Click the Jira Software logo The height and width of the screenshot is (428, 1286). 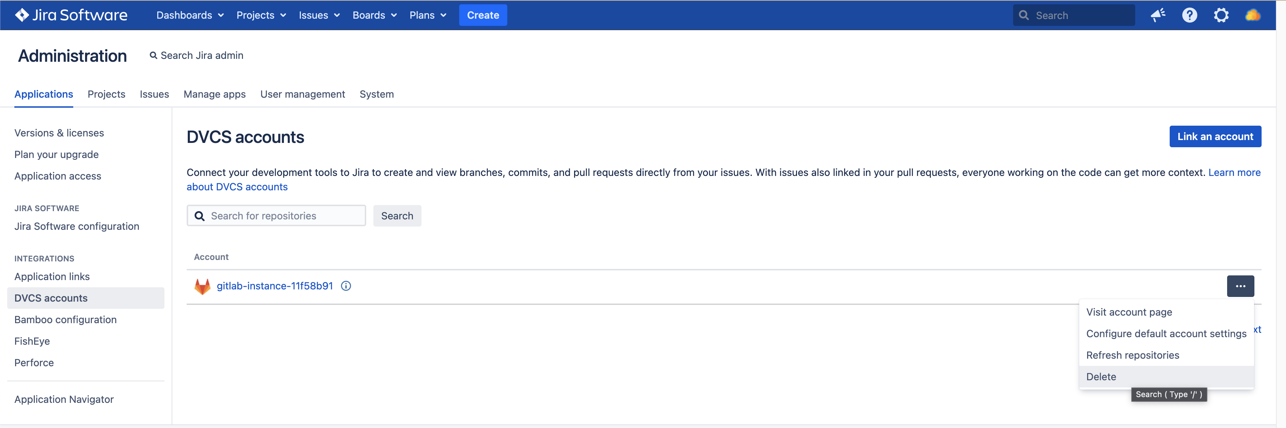point(71,15)
